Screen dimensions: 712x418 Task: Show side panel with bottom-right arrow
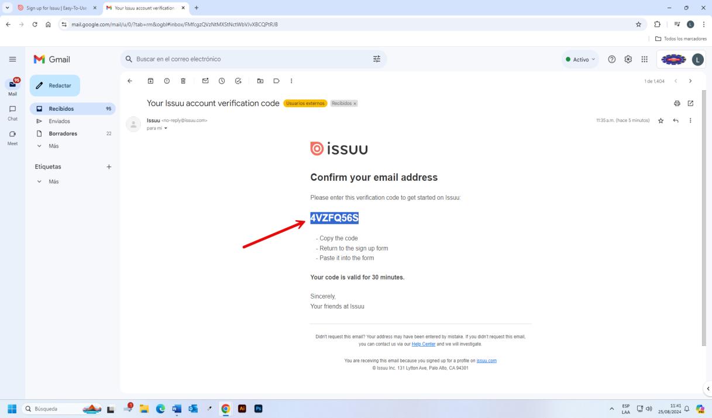(708, 388)
